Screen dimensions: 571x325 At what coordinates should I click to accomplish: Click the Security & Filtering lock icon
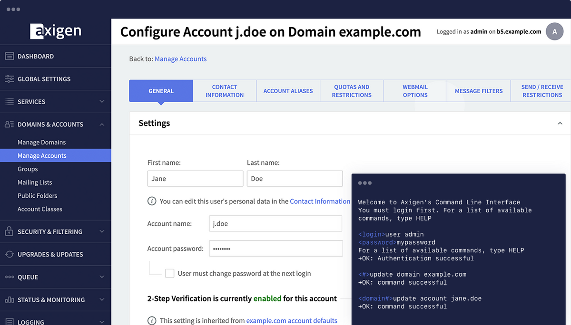pyautogui.click(x=9, y=231)
